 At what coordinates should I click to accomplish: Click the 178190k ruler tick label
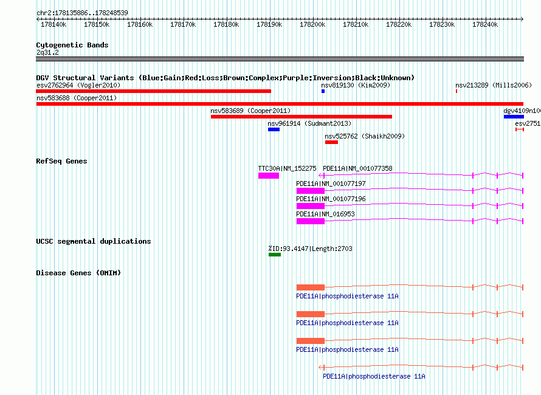coord(269,24)
